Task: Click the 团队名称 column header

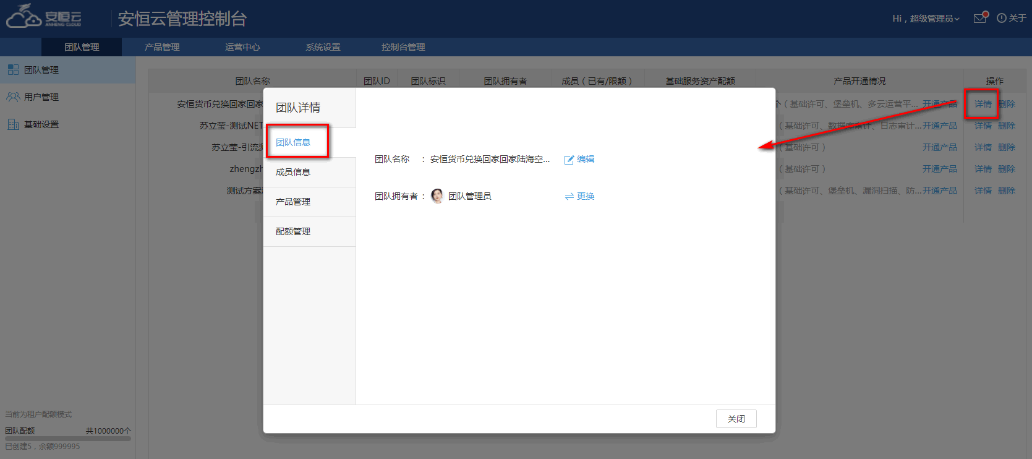Action: click(x=253, y=81)
